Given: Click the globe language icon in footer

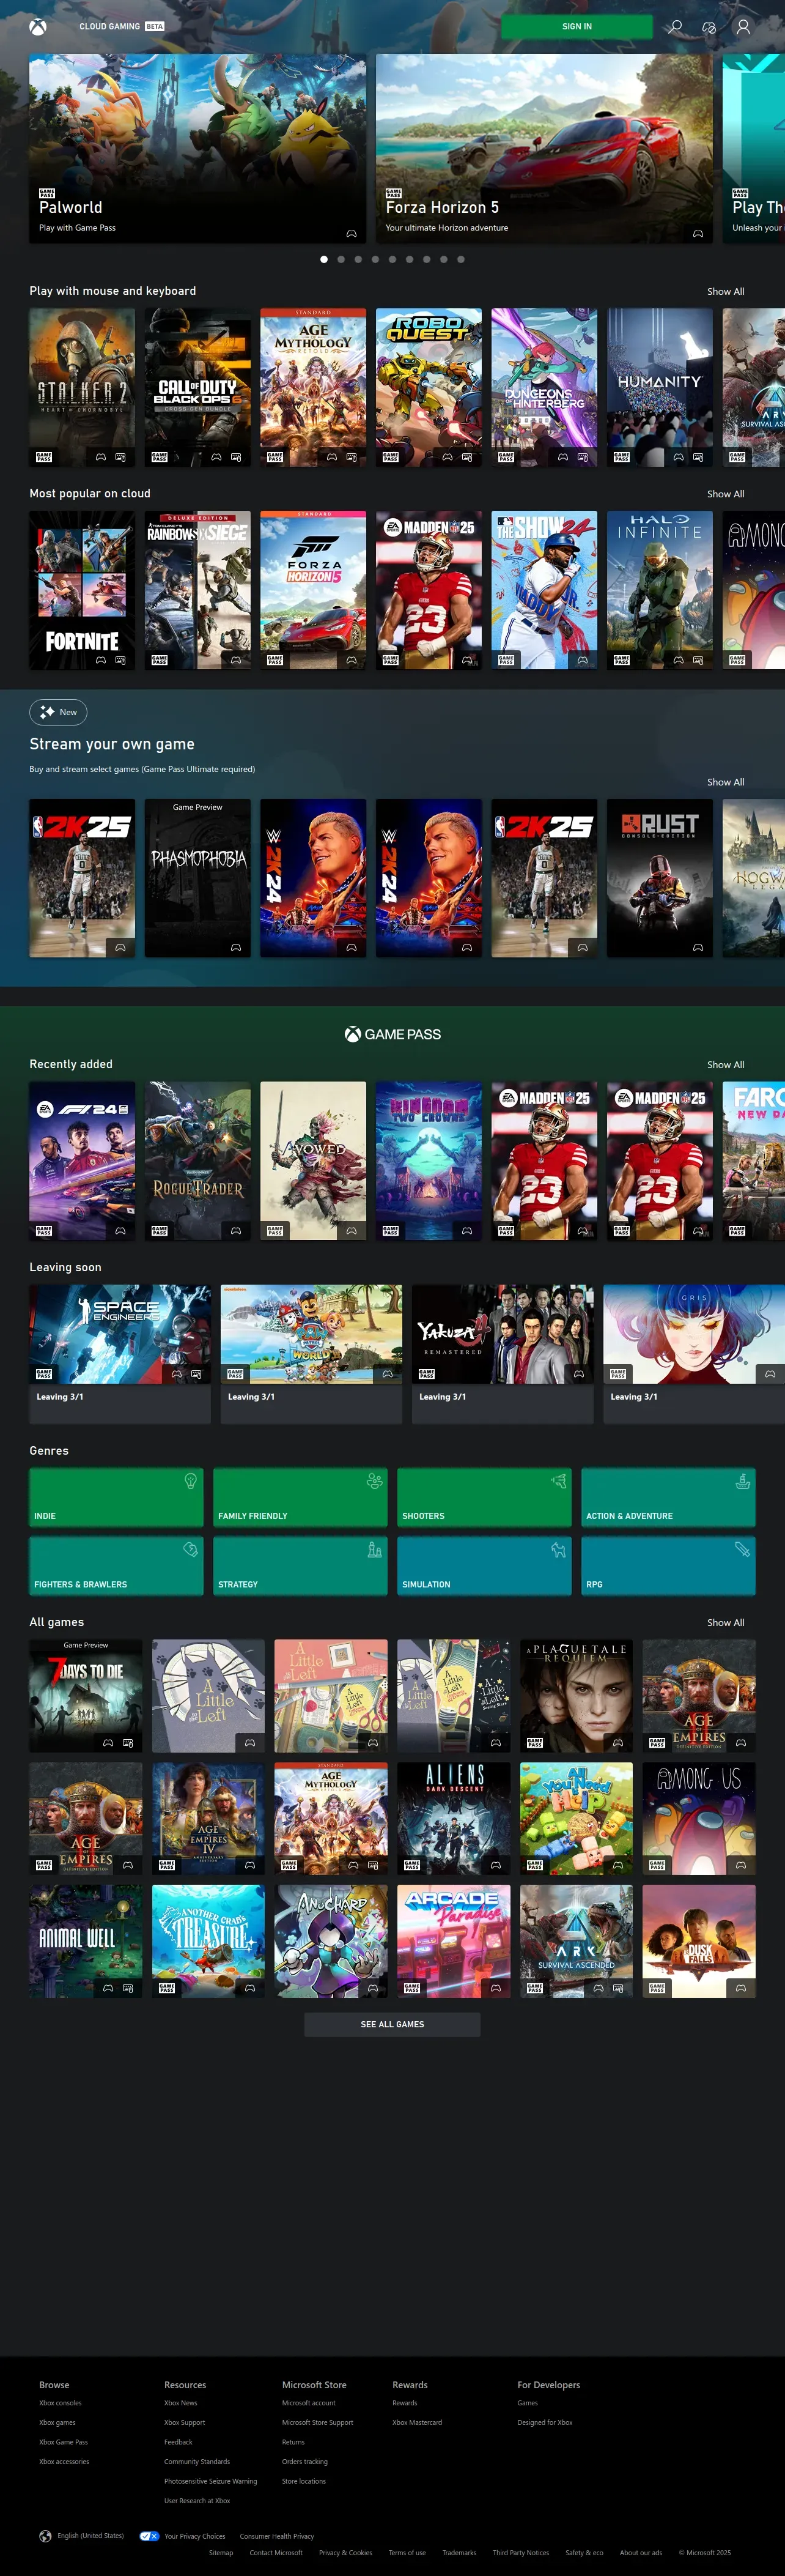Looking at the screenshot, I should (x=45, y=2535).
